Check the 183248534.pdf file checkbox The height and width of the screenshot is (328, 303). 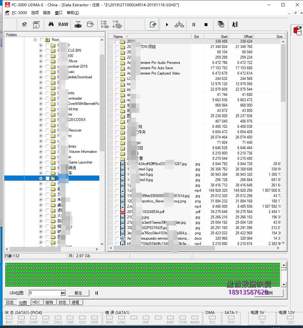point(117,212)
